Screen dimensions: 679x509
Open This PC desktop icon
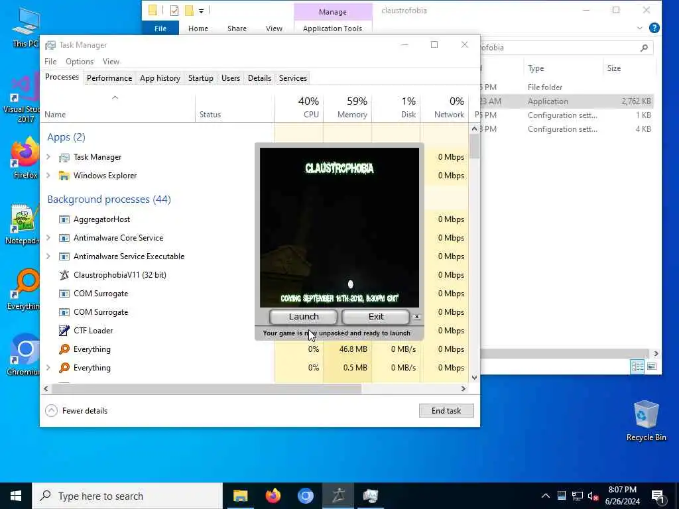tap(26, 27)
